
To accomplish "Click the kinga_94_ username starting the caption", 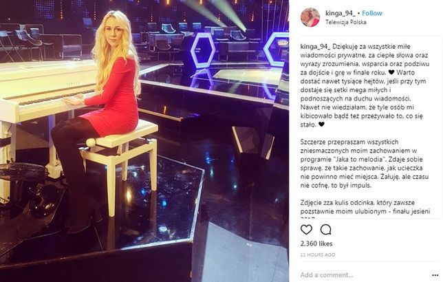I will pyautogui.click(x=315, y=46).
